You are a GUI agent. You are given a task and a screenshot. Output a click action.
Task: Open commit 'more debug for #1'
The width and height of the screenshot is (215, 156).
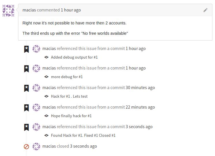(67, 77)
